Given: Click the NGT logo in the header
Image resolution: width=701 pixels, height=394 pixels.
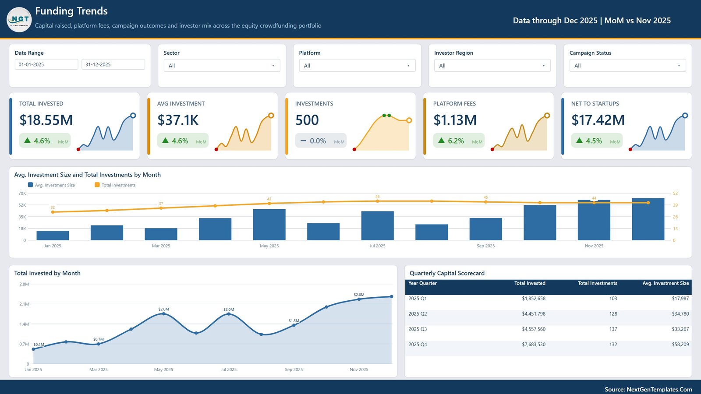Looking at the screenshot, I should 19,20.
